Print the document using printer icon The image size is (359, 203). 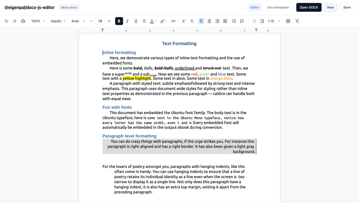point(23,21)
